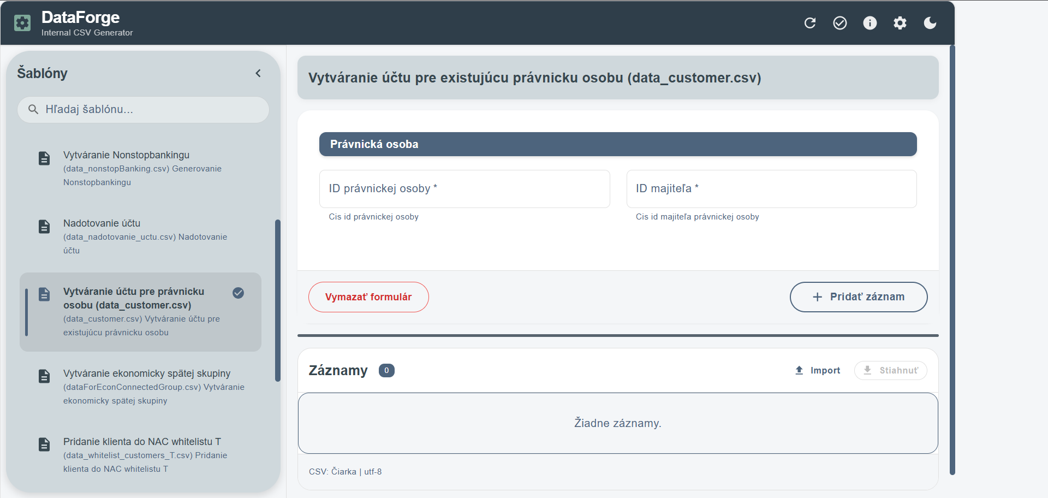This screenshot has height=498, width=1048.
Task: Click the plus icon in Pridať záznam
Action: [x=817, y=297]
